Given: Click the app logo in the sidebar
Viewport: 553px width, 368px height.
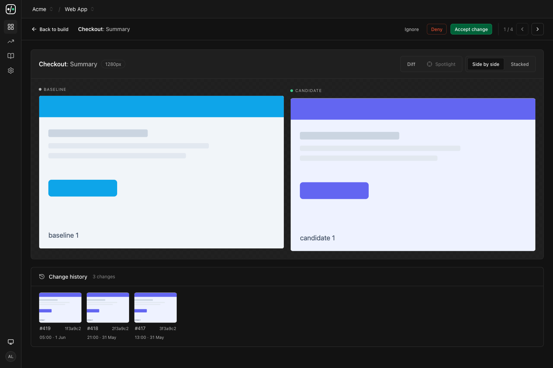Looking at the screenshot, I should pos(11,9).
